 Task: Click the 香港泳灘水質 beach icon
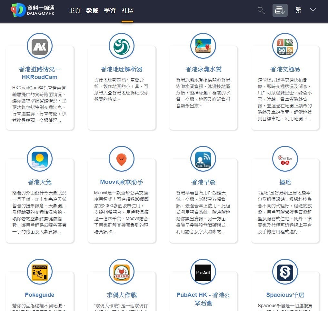point(203,46)
